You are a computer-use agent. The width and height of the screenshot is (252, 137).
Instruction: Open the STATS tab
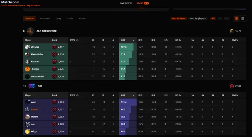point(143,3)
